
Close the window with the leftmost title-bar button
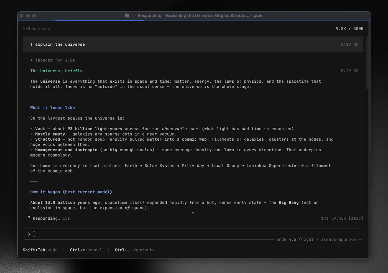click(22, 16)
